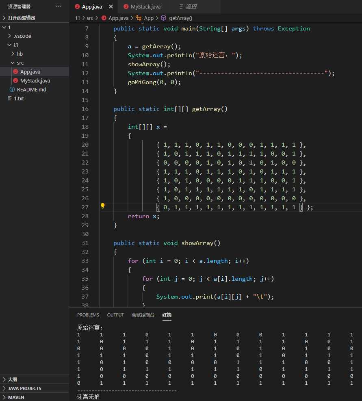
Task: Click the 原始迷宫： line in terminal
Action: tap(90, 327)
